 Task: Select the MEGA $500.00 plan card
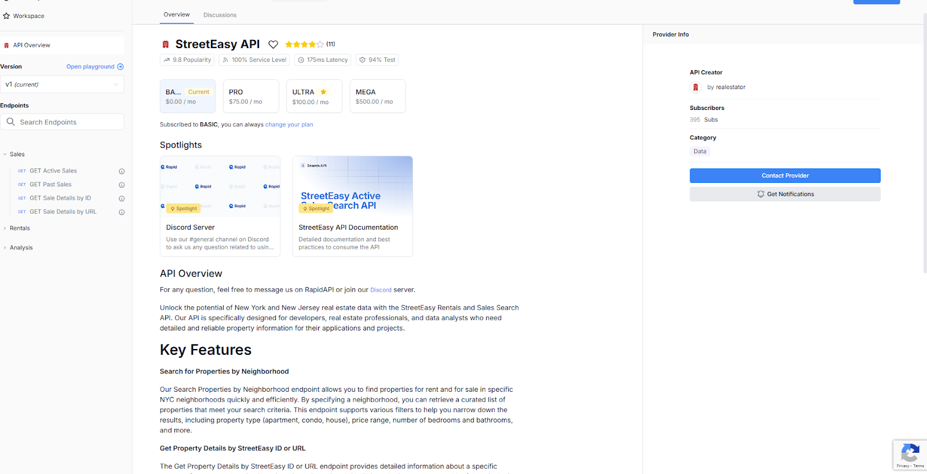tap(377, 96)
